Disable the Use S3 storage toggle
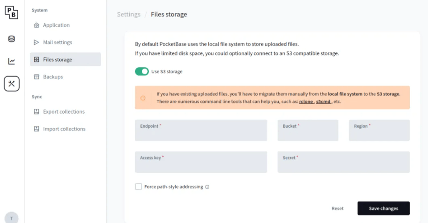 pos(142,72)
